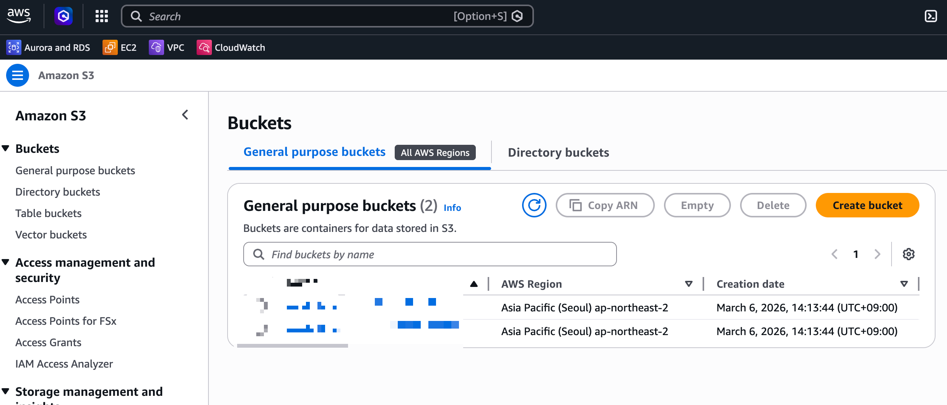The image size is (947, 405).
Task: Open Access Points in sidebar
Action: tap(47, 300)
